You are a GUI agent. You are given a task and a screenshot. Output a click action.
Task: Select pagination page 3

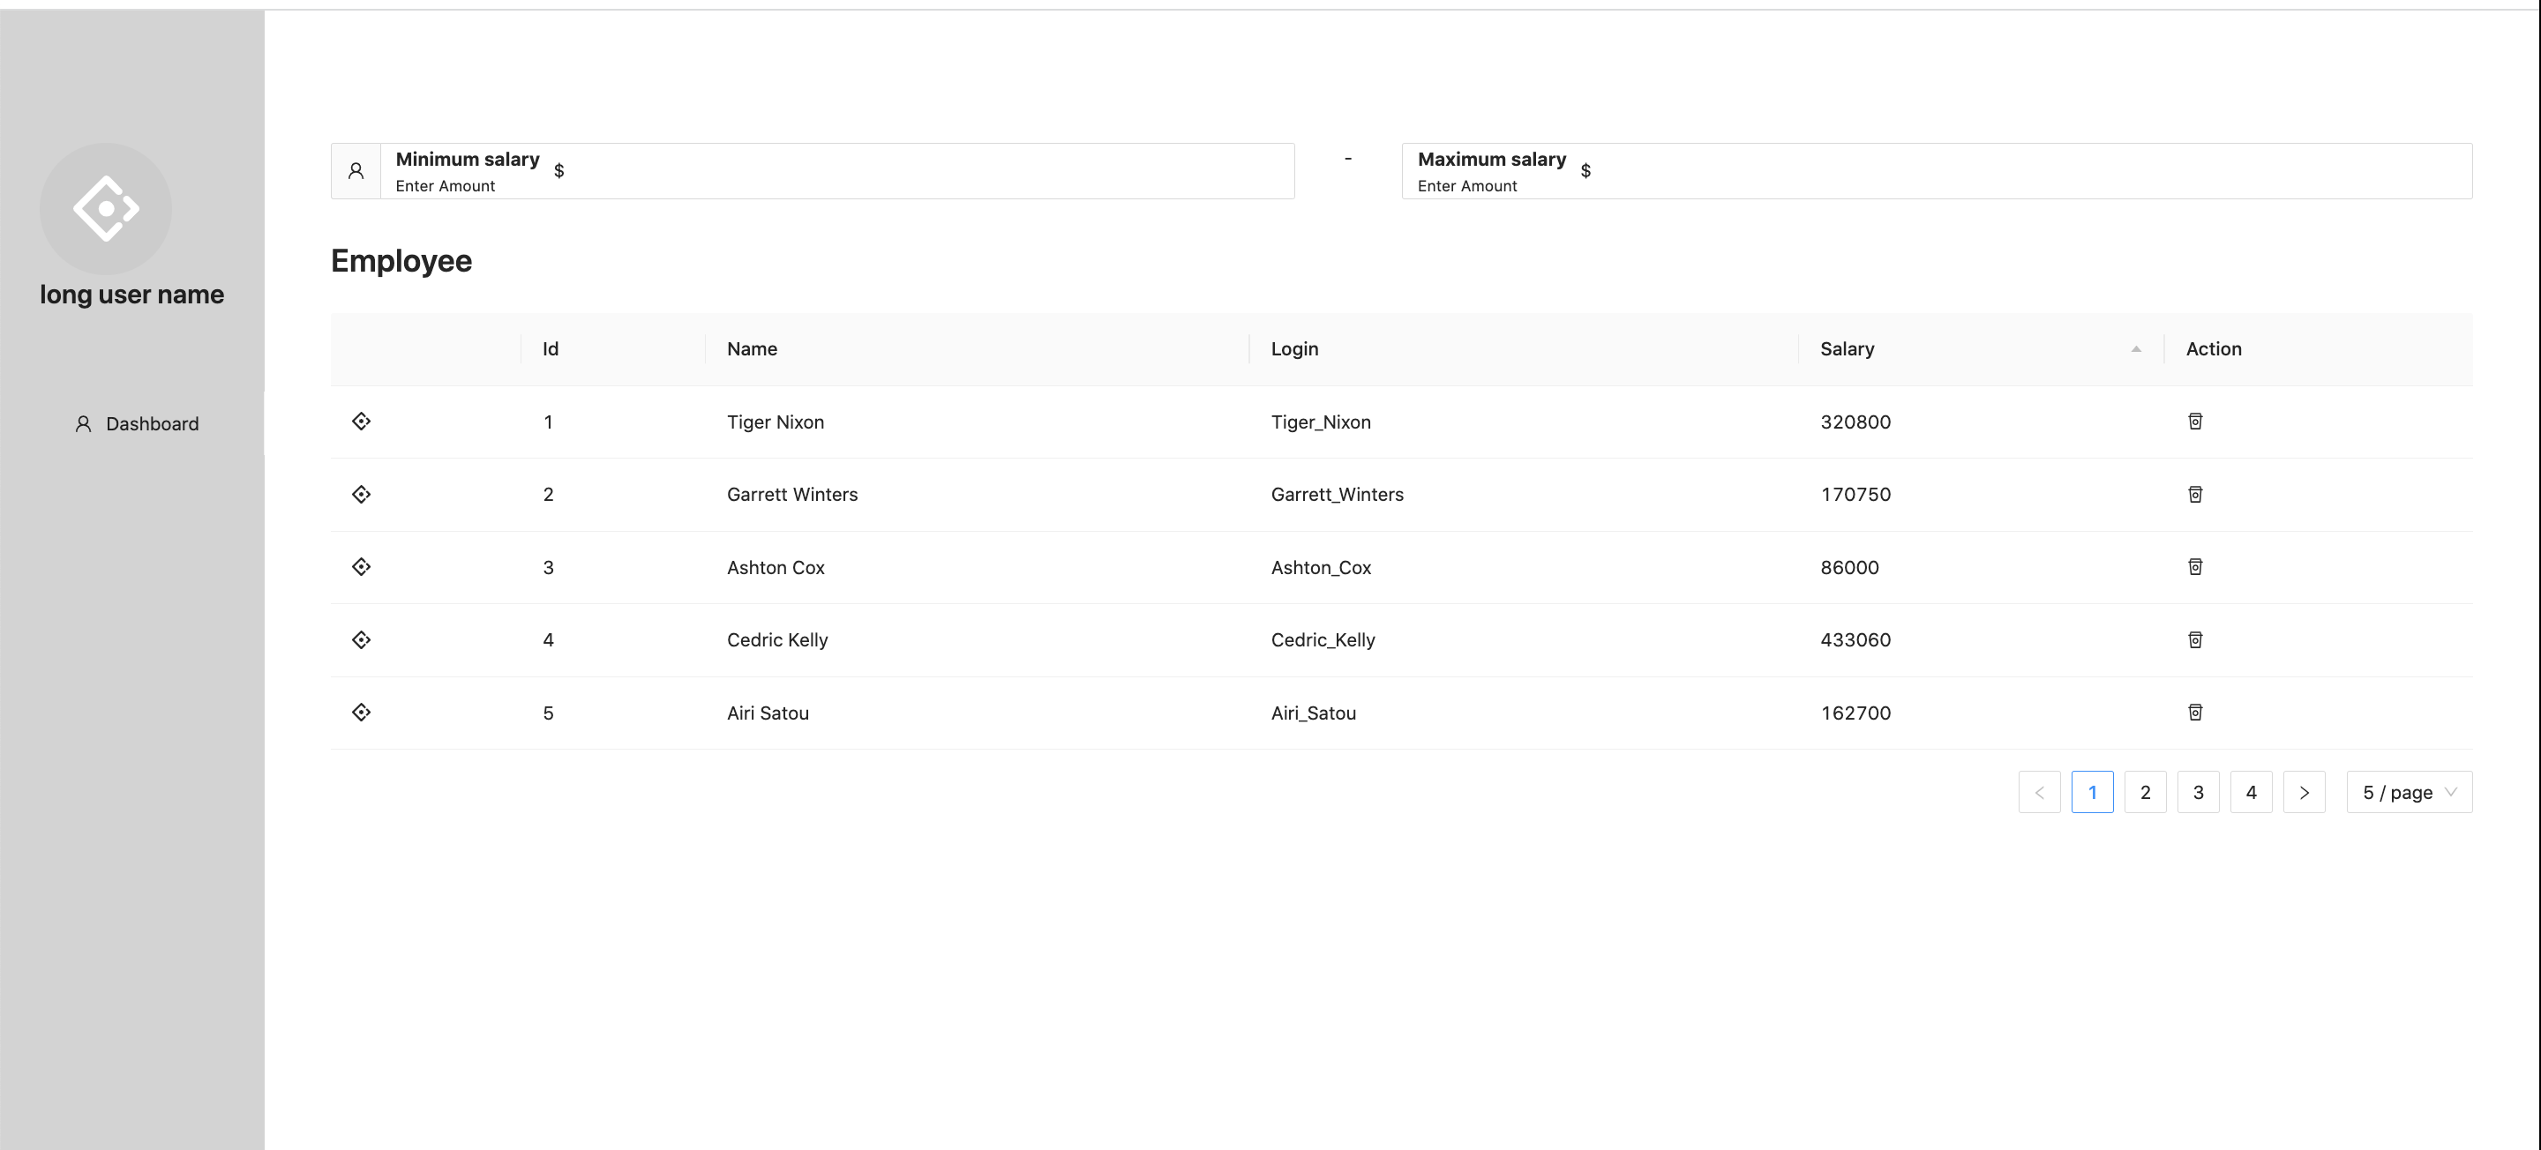click(2197, 792)
